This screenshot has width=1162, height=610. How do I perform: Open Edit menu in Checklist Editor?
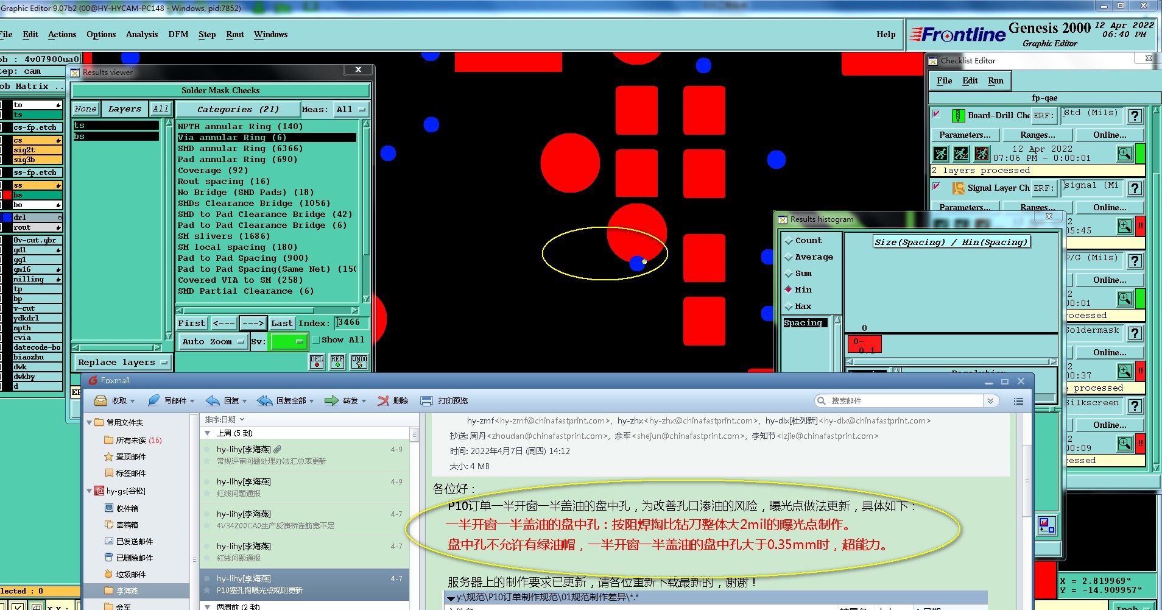[970, 81]
